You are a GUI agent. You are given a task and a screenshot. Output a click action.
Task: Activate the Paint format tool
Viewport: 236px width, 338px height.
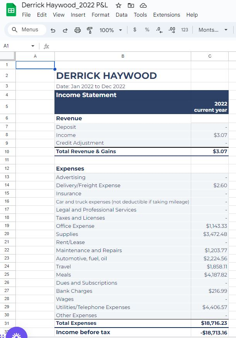click(x=90, y=30)
